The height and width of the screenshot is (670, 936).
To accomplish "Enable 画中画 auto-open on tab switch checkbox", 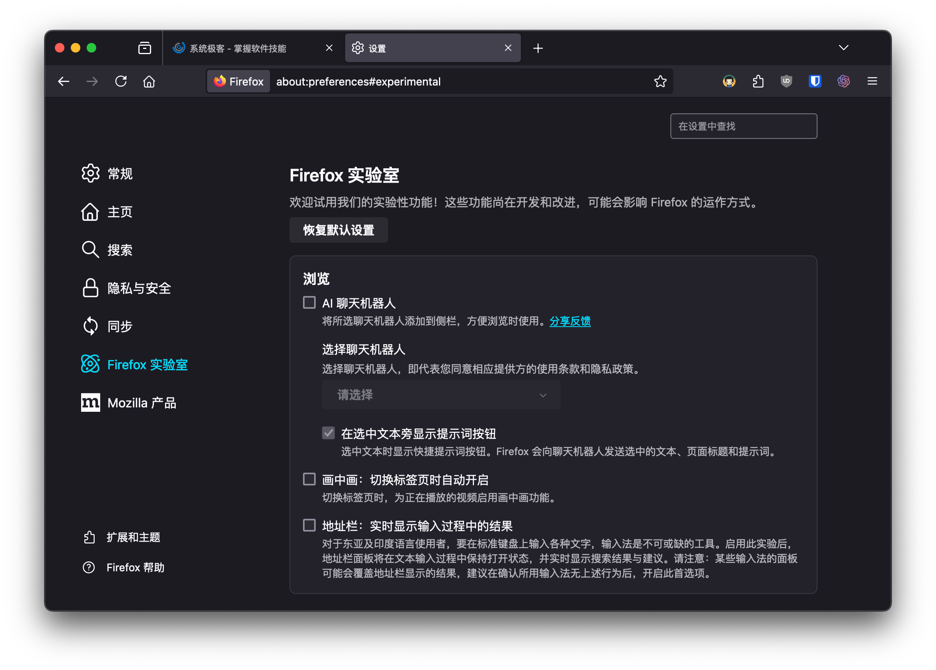I will click(x=309, y=479).
